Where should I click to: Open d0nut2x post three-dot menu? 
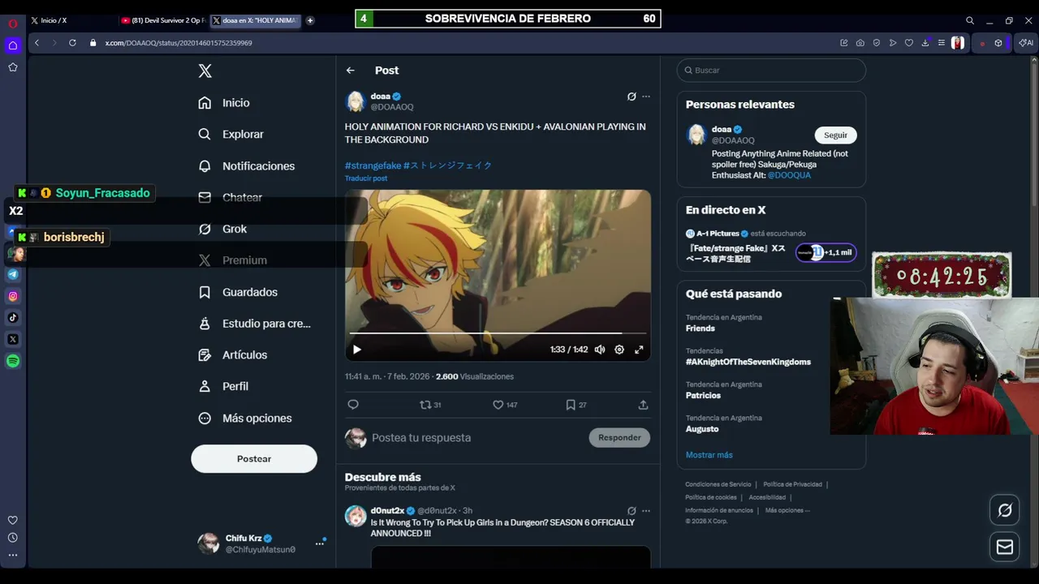coord(646,511)
